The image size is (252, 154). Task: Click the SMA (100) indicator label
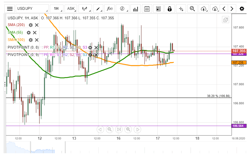pos(16,40)
